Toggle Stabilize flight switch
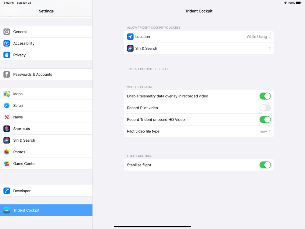 coord(265,165)
